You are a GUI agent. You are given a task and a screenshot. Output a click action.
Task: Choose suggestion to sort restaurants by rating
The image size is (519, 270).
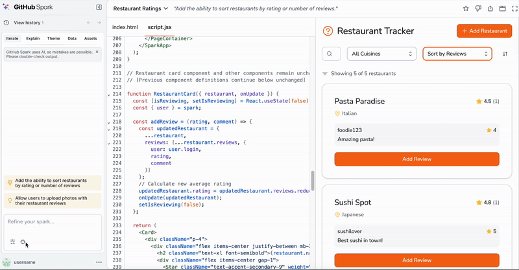[x=53, y=183]
